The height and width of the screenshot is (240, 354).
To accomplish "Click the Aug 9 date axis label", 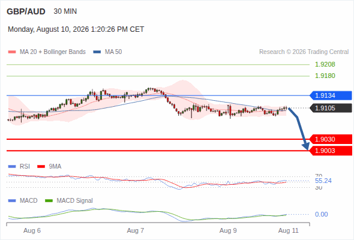I will tap(228, 230).
